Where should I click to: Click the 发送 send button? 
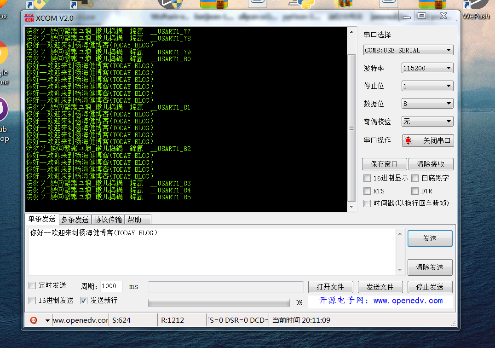429,238
